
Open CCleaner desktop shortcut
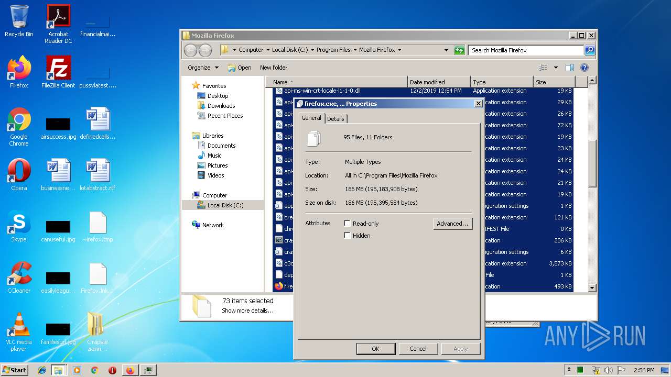(x=19, y=278)
